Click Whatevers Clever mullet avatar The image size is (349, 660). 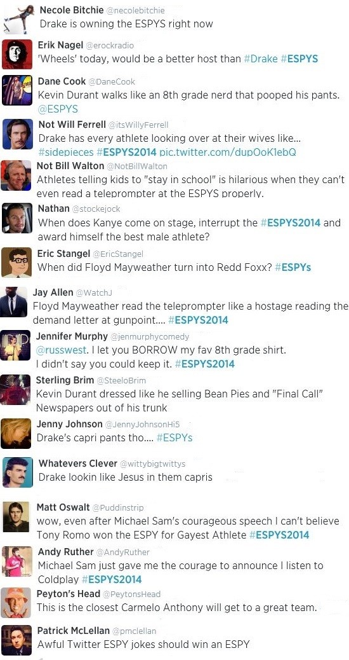[18, 472]
